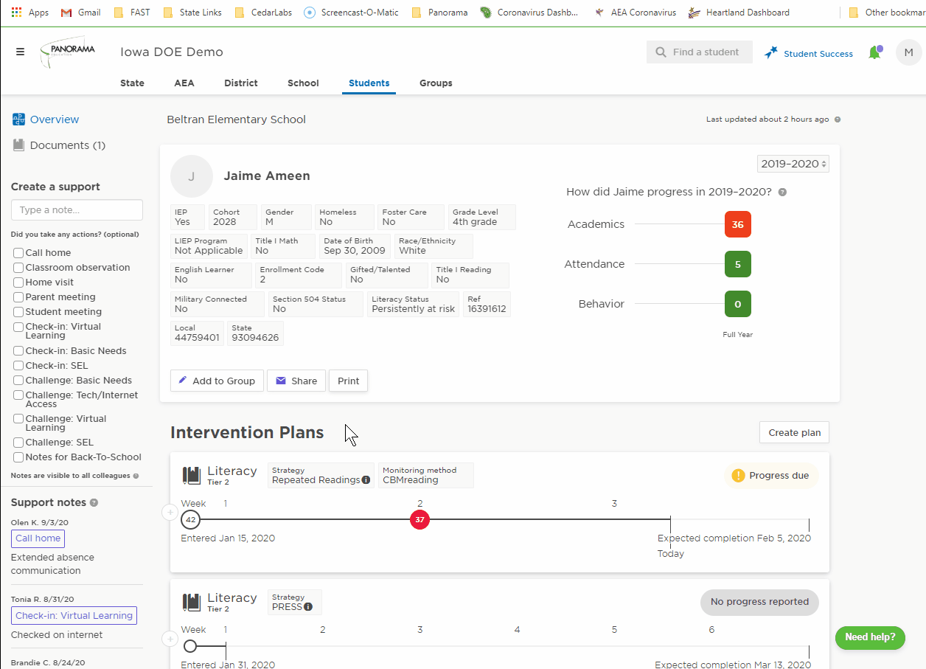926x669 pixels.
Task: Open the user avatar M menu
Action: tap(908, 52)
